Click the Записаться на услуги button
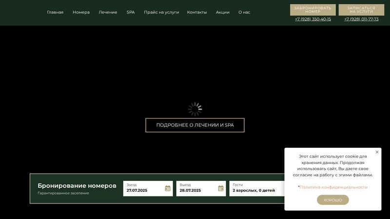The width and height of the screenshot is (390, 219). click(x=361, y=10)
